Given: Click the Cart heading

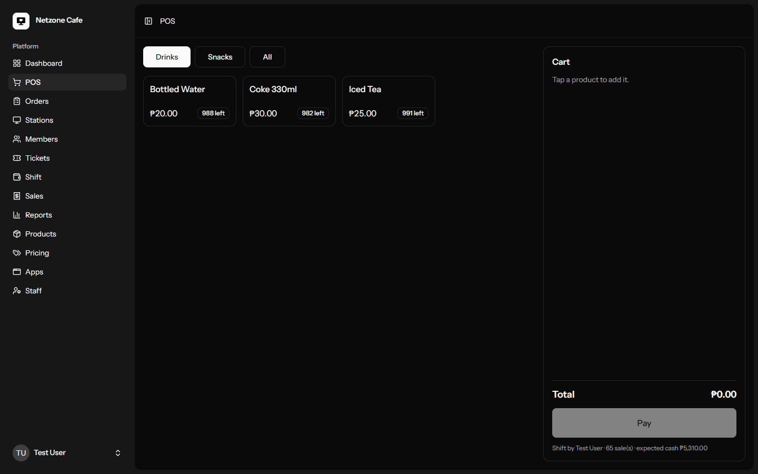Looking at the screenshot, I should click(x=561, y=62).
